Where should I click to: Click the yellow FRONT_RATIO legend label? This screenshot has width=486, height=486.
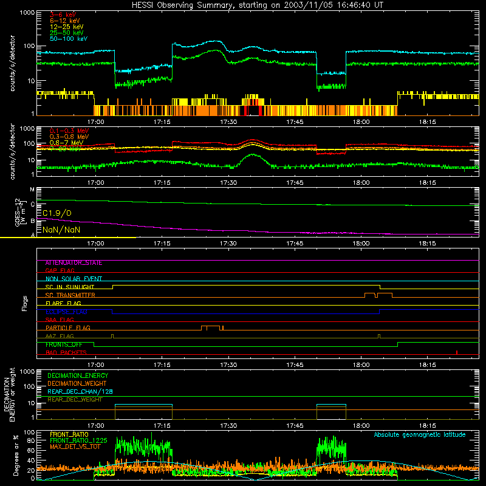click(x=69, y=434)
